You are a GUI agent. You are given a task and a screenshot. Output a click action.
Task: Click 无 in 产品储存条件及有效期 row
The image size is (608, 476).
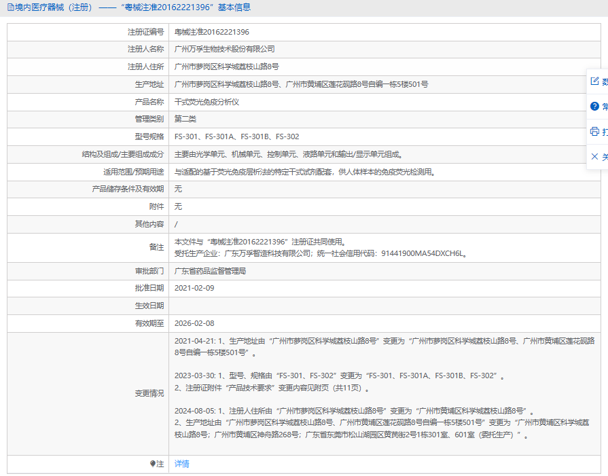pos(178,189)
